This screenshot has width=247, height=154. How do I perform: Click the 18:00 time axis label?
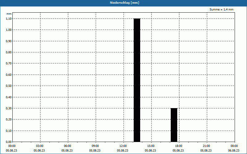pyautogui.click(x=179, y=146)
